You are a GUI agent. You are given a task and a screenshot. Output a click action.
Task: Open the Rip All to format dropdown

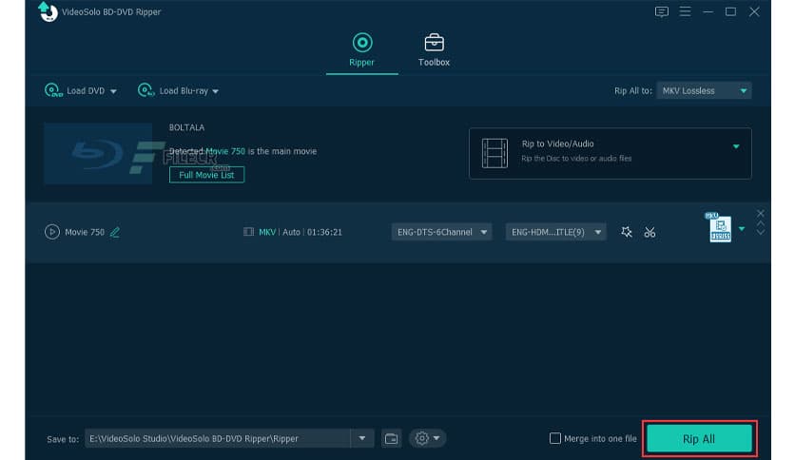(704, 90)
